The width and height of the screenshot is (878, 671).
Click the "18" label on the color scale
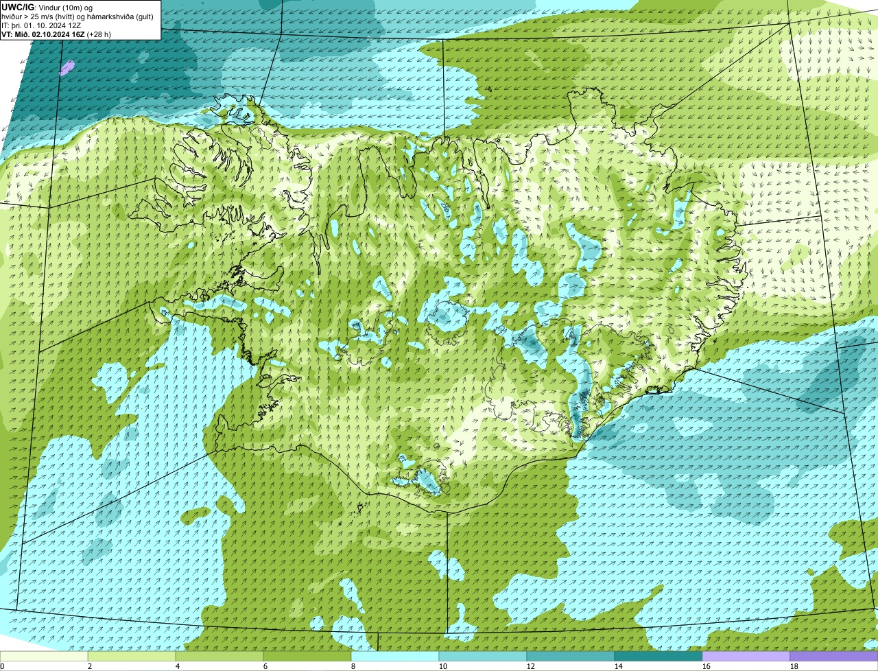[794, 666]
